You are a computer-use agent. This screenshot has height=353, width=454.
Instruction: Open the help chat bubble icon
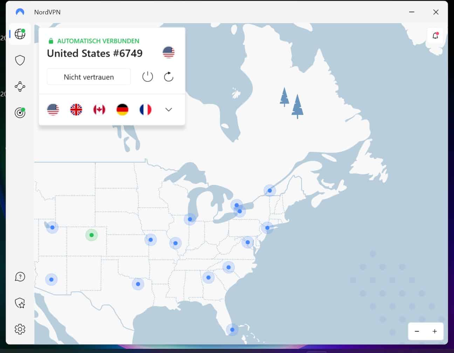20,277
